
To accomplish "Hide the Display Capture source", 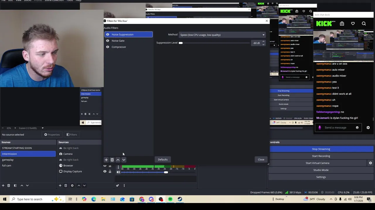I will coord(105,171).
